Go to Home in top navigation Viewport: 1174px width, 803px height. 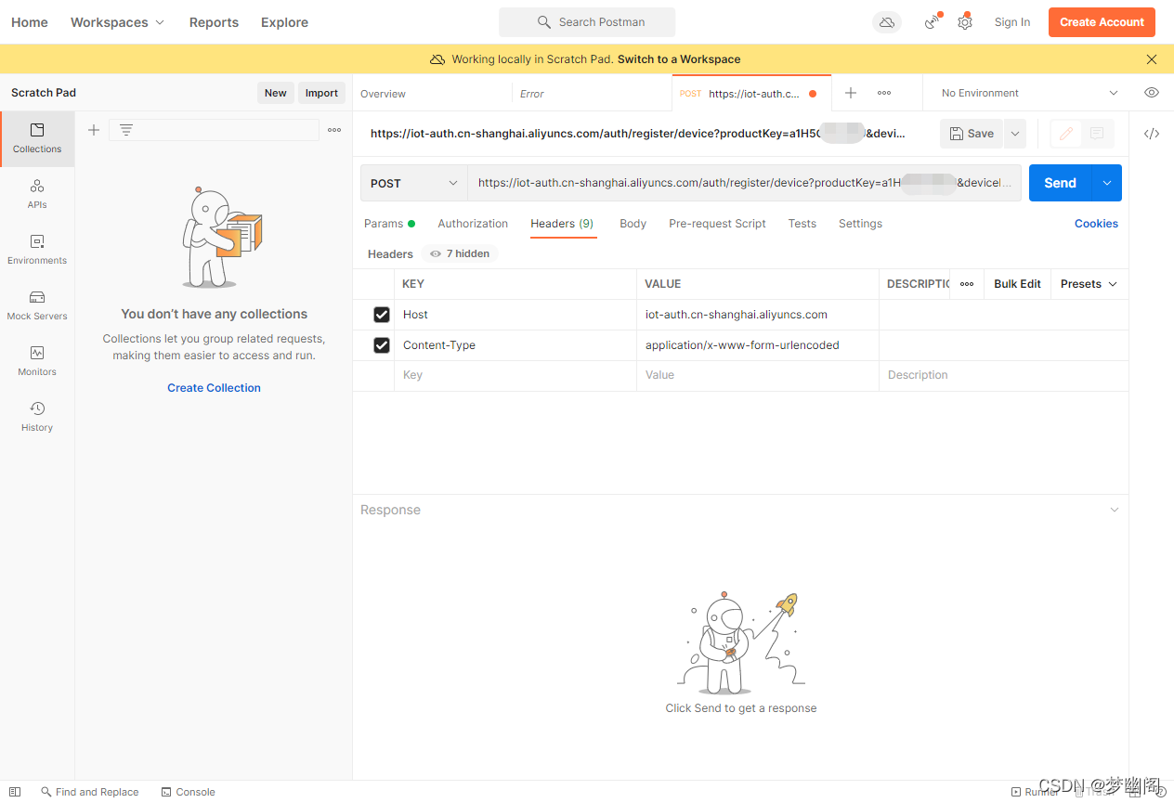click(30, 22)
